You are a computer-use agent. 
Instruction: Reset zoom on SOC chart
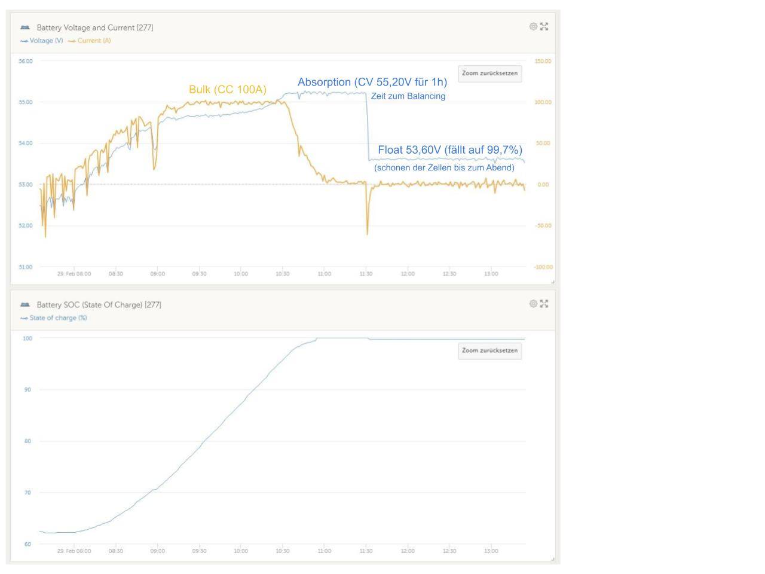pos(489,351)
